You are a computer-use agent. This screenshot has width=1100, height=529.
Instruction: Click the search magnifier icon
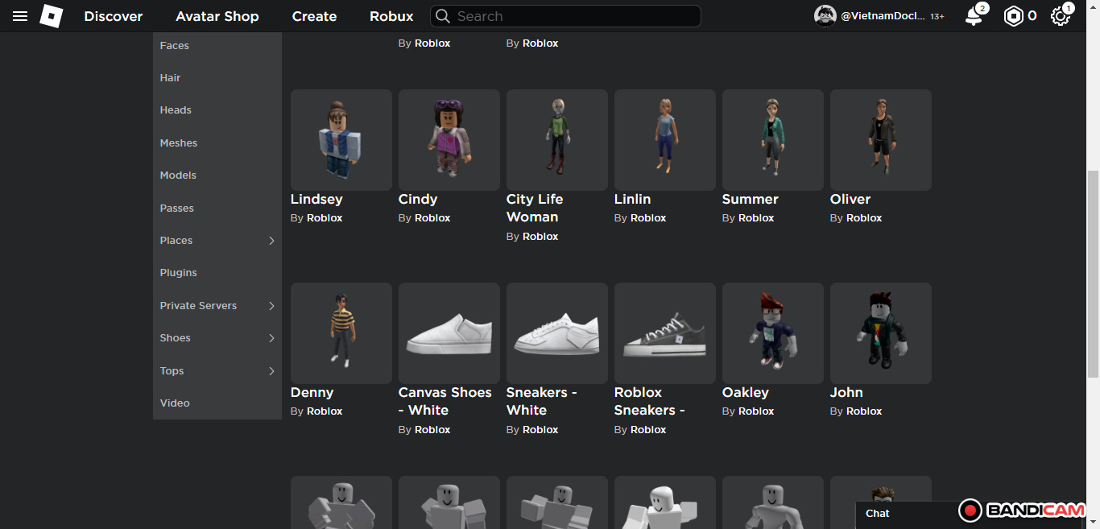tap(442, 16)
